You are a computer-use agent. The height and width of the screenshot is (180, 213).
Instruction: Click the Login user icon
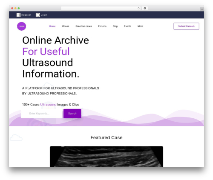click(38, 15)
